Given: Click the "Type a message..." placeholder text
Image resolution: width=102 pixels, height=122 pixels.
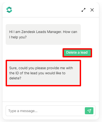Looking at the screenshot, I should [x=23, y=111].
